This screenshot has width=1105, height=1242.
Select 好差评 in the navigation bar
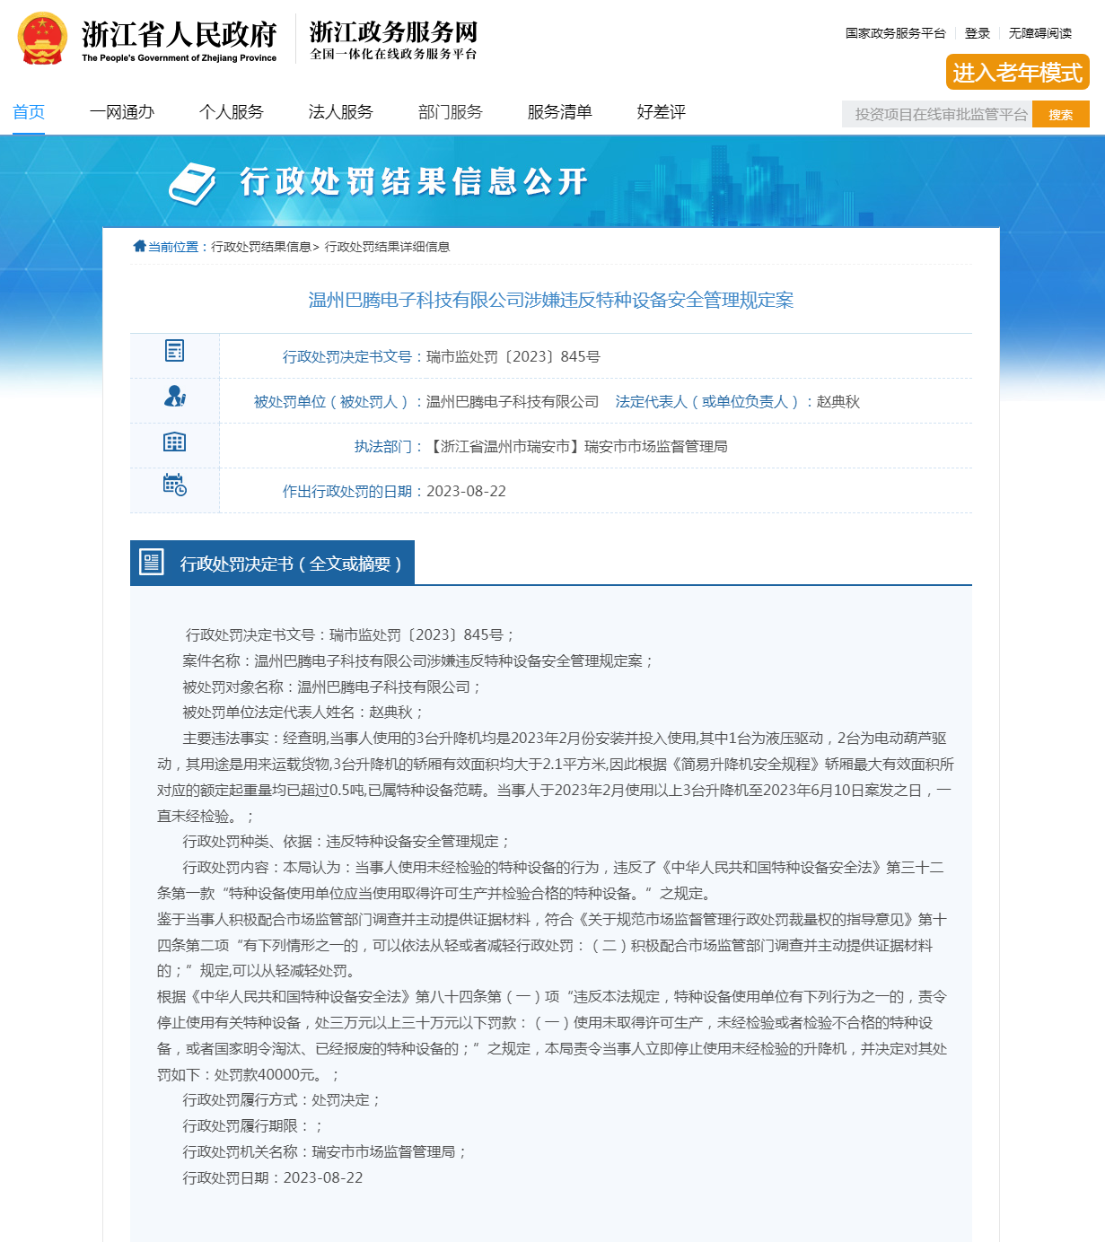pos(662,112)
